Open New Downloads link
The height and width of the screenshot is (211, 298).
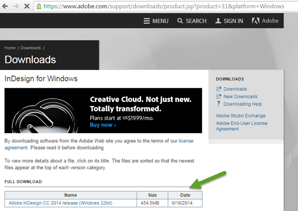(x=240, y=96)
